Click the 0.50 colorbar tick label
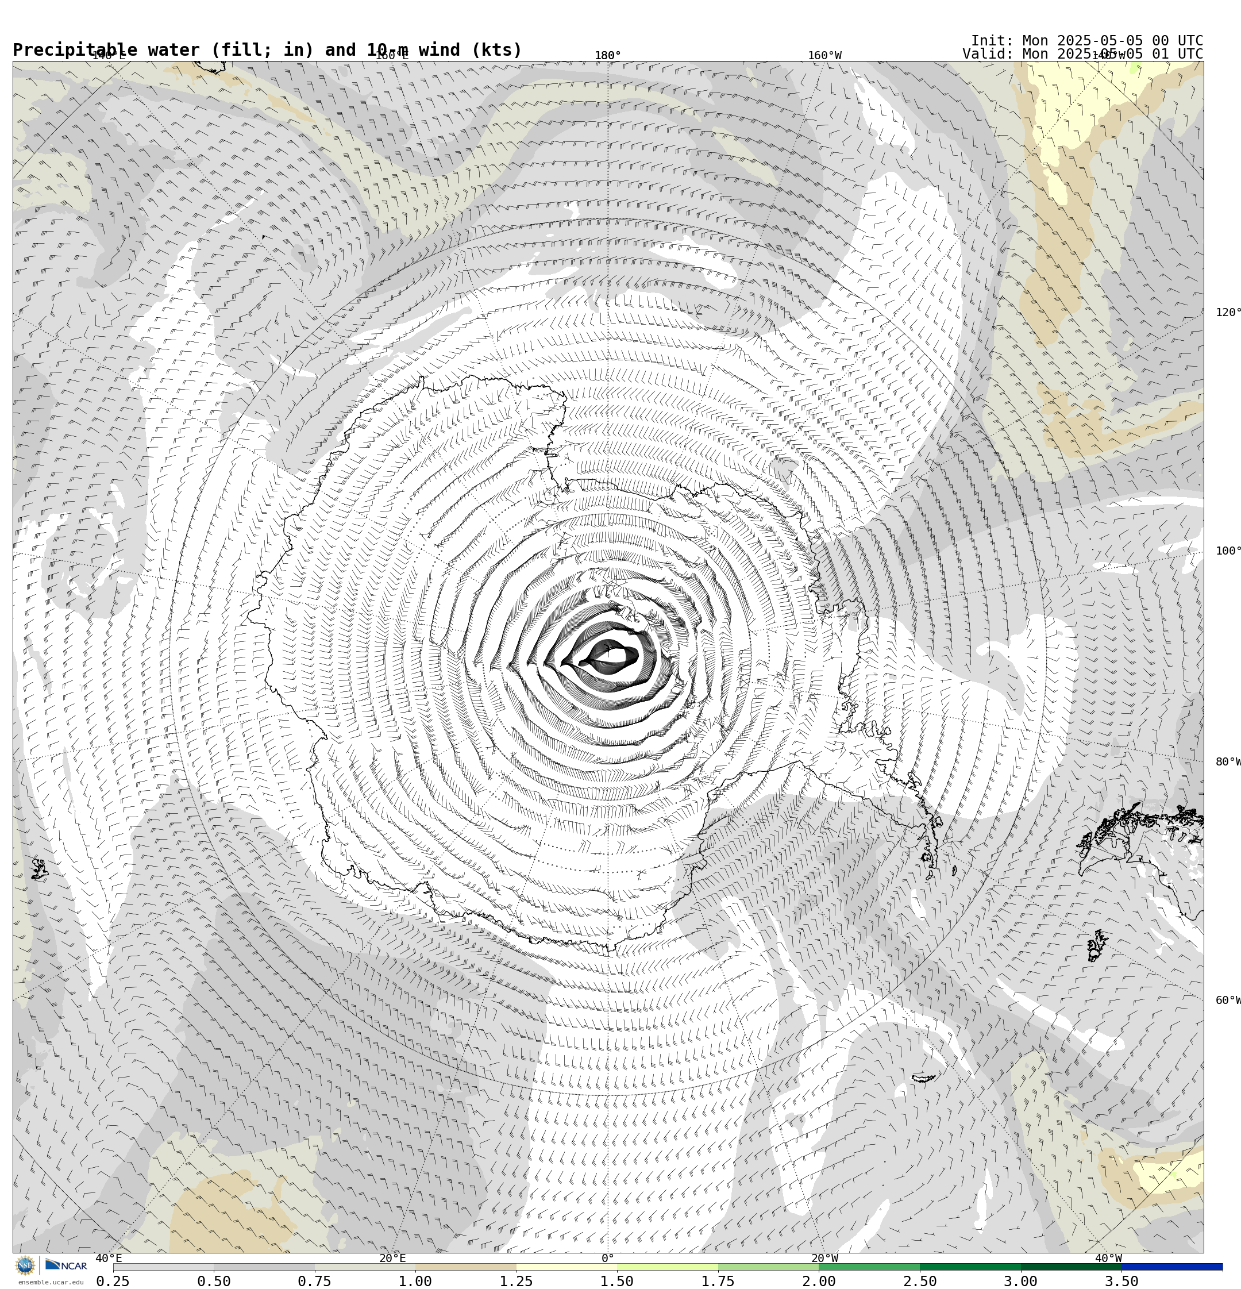 (214, 1281)
